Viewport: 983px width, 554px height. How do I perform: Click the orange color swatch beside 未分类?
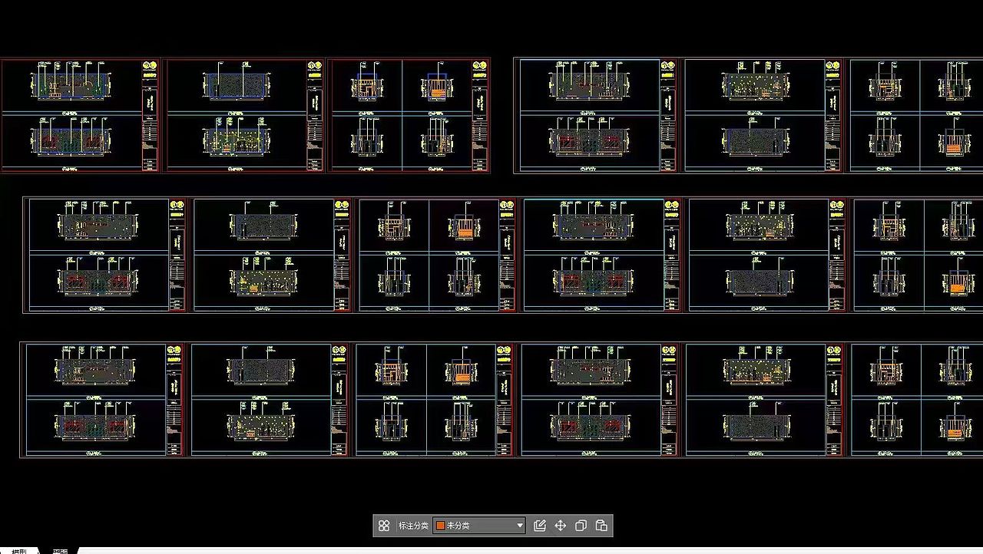(x=441, y=526)
